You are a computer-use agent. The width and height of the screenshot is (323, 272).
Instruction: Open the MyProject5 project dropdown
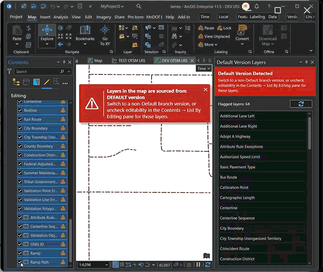click(112, 7)
